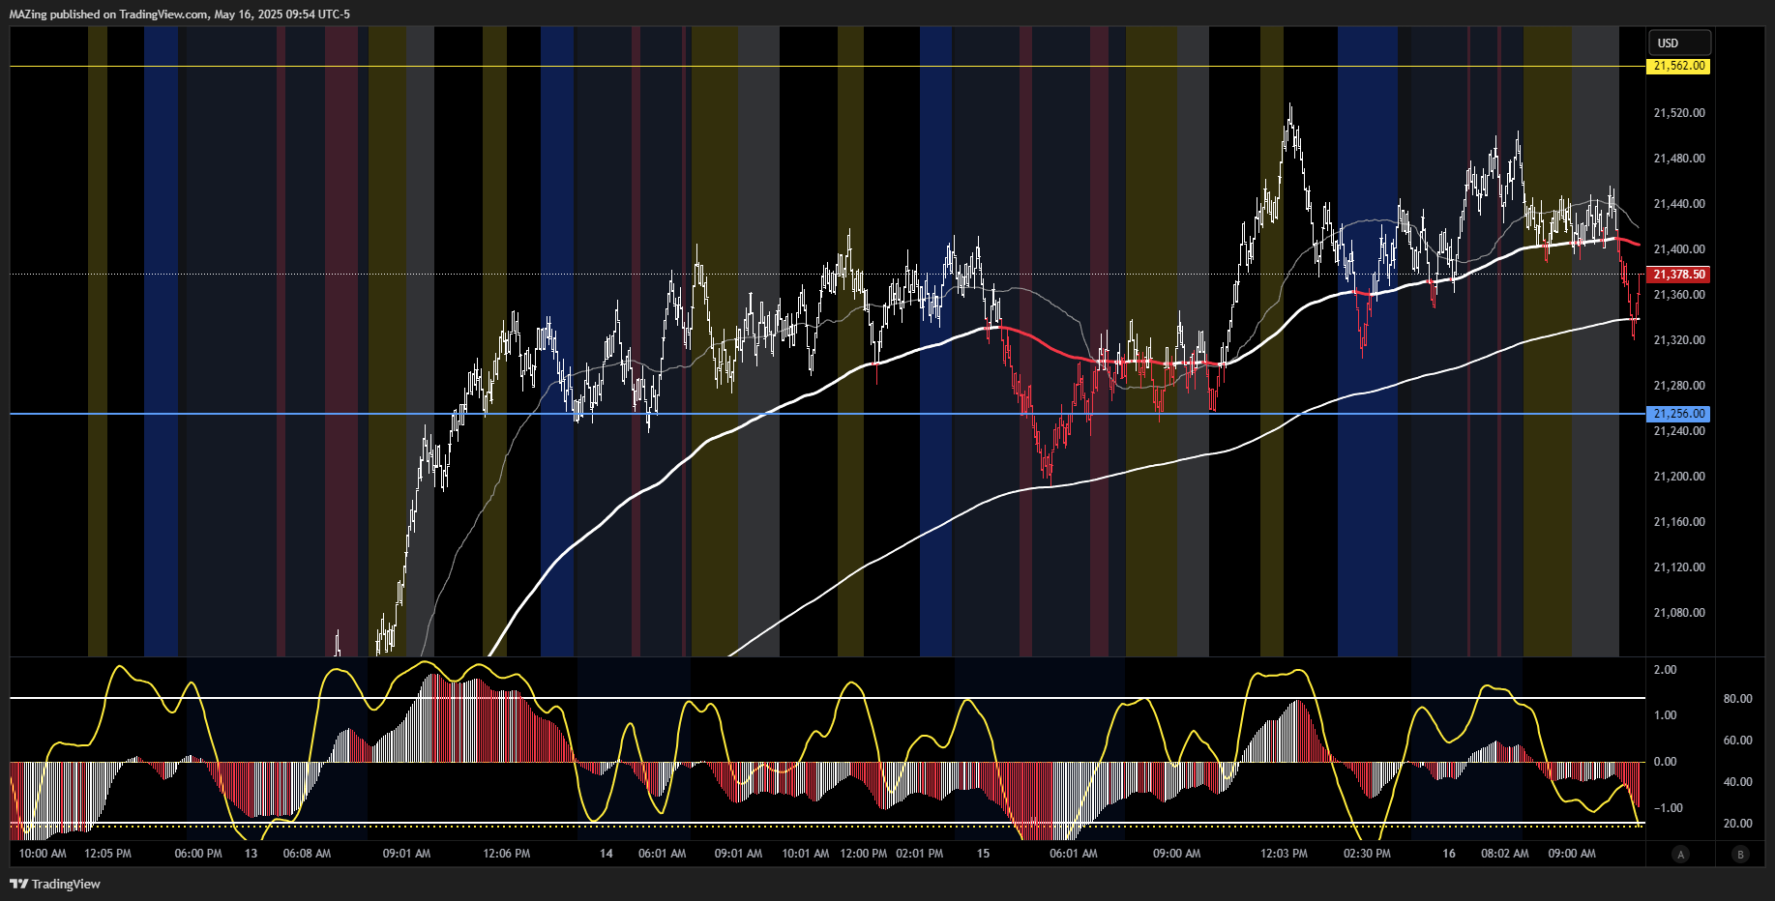Click the 02:30 PM time label
The image size is (1775, 901).
(x=1367, y=854)
